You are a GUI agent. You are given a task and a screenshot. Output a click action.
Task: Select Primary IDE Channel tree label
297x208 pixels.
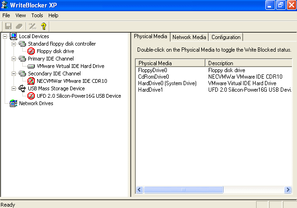click(51, 59)
